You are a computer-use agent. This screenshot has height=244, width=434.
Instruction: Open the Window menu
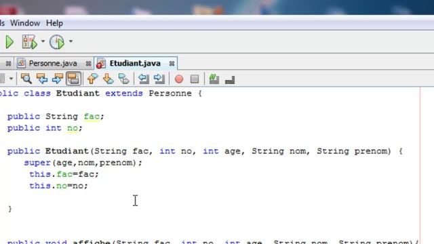(x=25, y=23)
